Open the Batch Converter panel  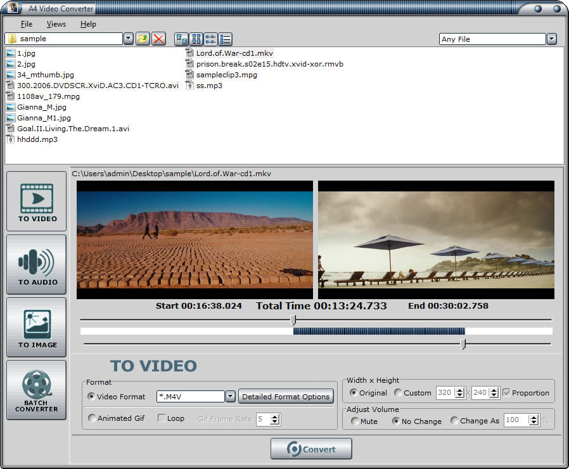(35, 390)
